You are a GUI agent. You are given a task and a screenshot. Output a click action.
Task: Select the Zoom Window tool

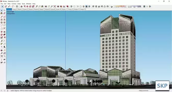[4, 53]
